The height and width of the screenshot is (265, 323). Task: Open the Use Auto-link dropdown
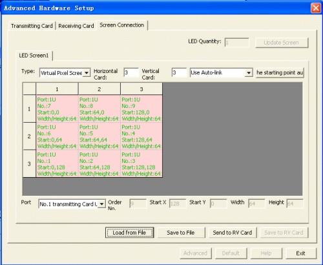pos(221,72)
